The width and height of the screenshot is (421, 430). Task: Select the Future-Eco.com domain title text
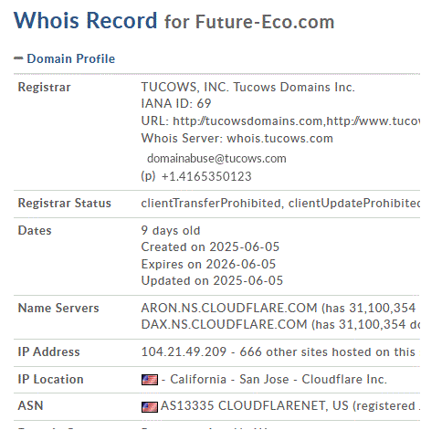[265, 22]
